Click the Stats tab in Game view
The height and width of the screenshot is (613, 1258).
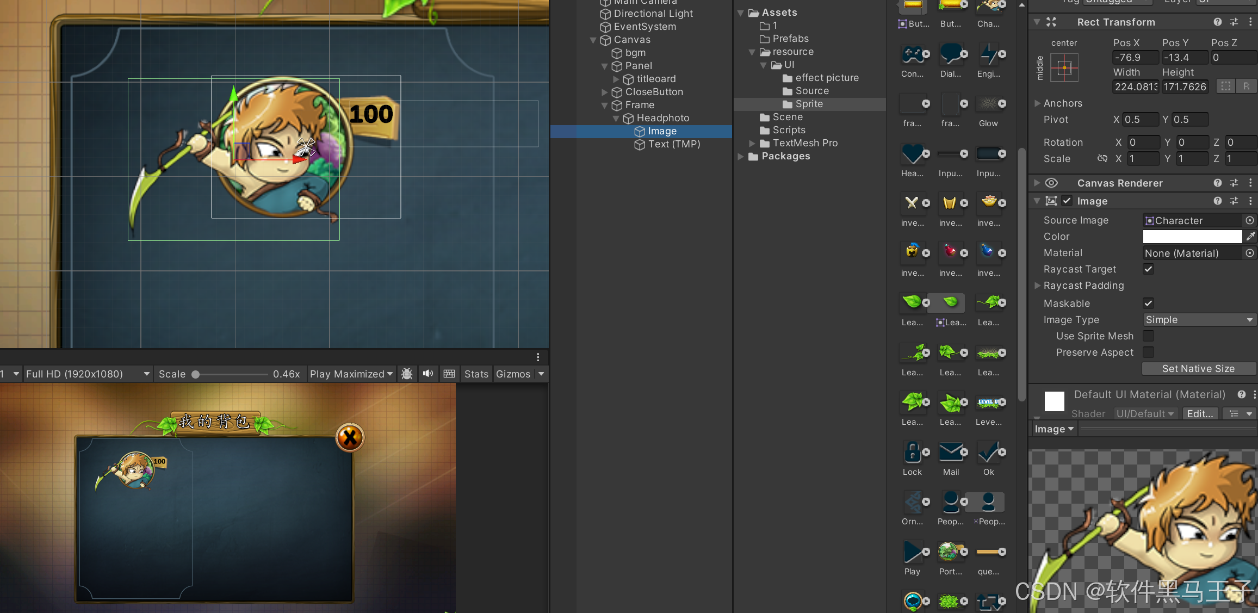click(x=476, y=374)
